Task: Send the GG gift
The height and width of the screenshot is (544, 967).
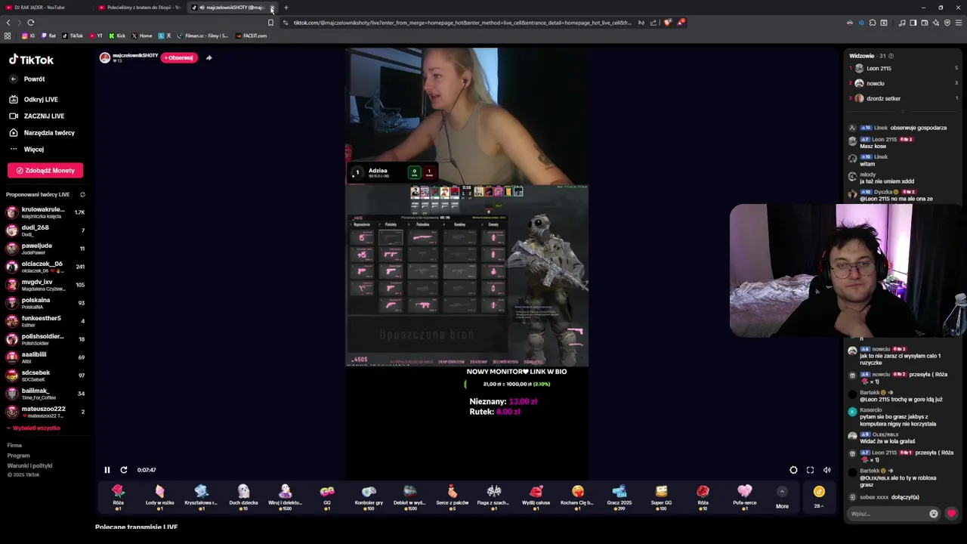Action: (x=327, y=497)
